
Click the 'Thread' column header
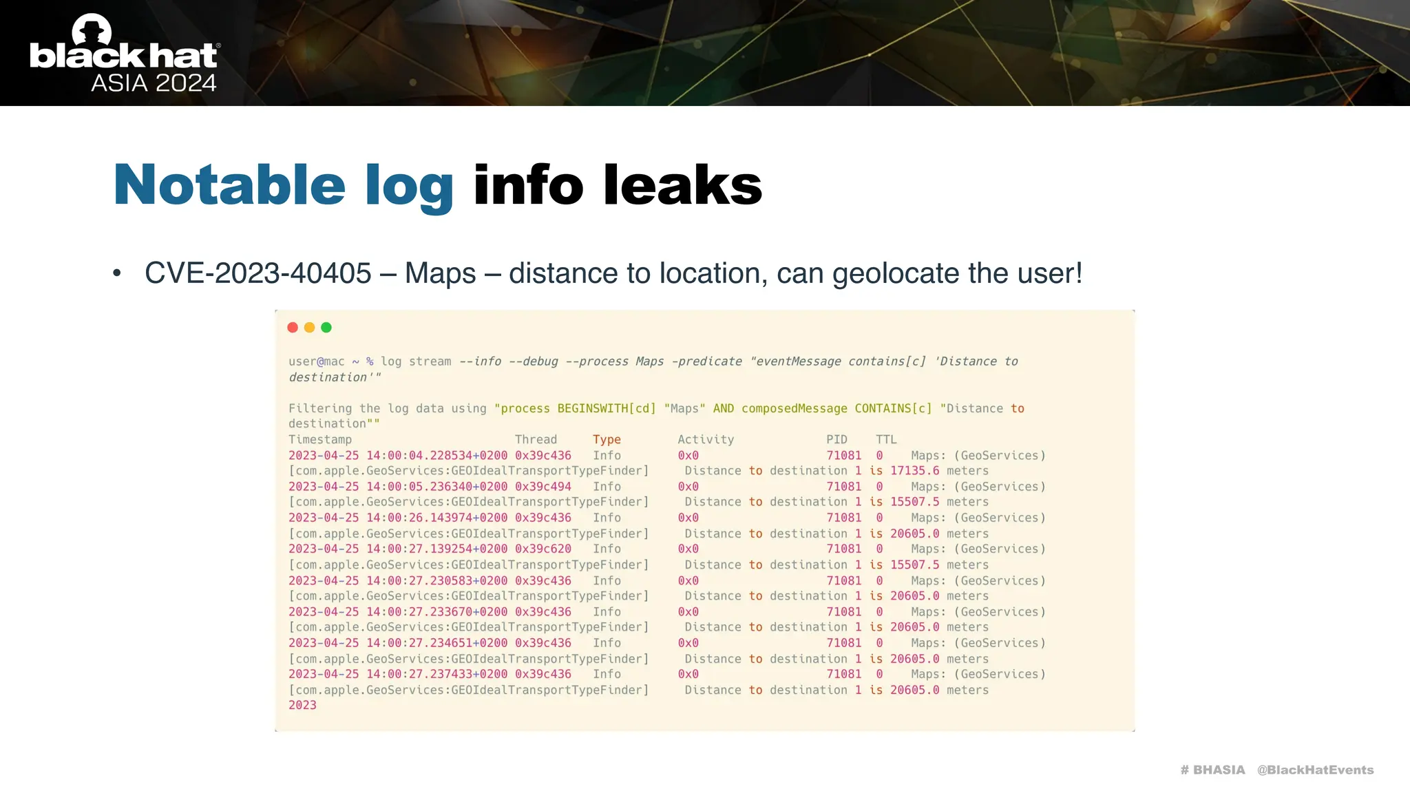pyautogui.click(x=536, y=439)
